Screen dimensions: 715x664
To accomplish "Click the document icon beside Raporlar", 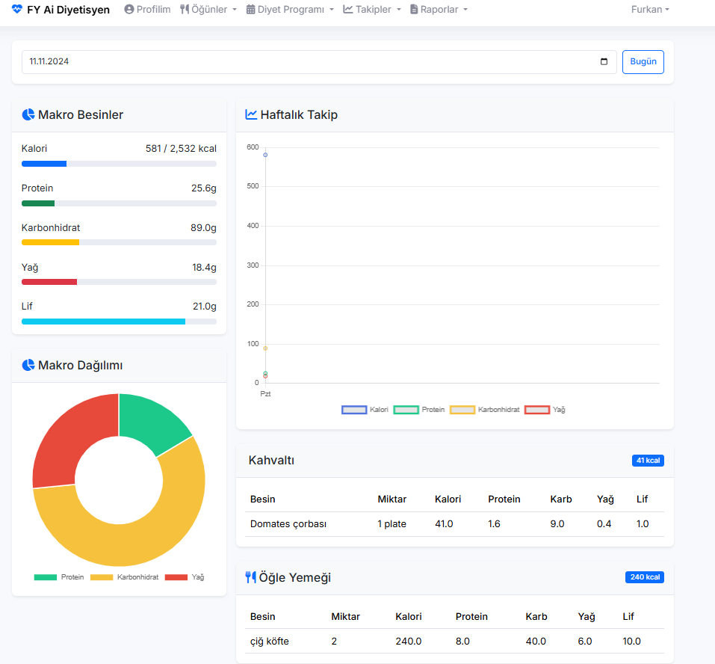I will (414, 9).
